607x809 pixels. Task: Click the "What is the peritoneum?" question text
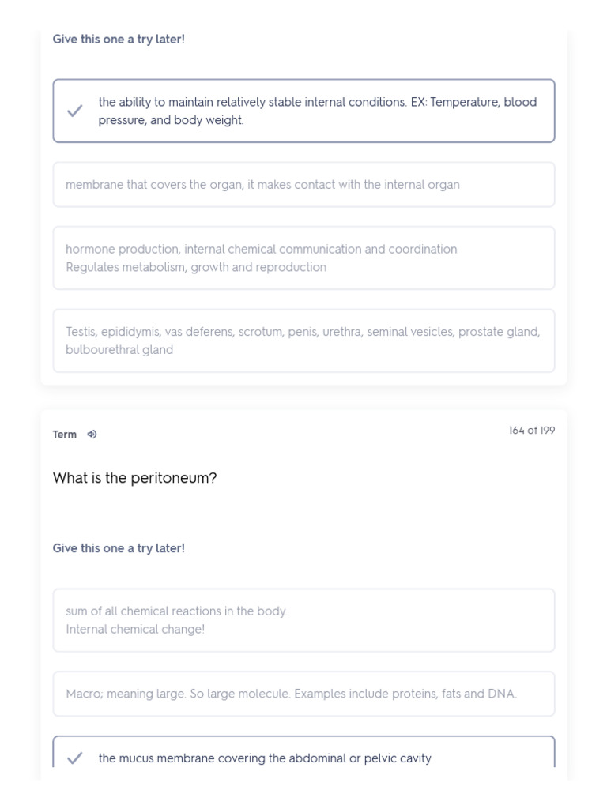click(134, 478)
